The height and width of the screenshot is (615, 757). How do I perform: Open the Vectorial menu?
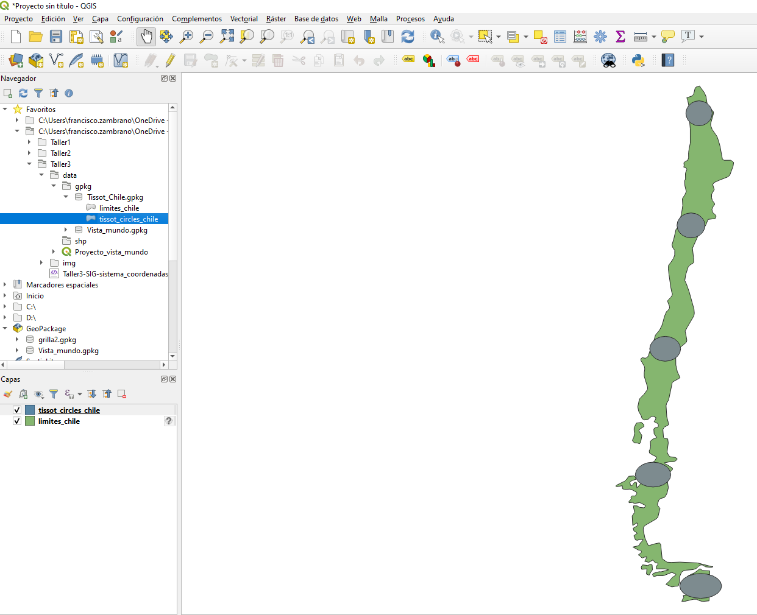(244, 19)
